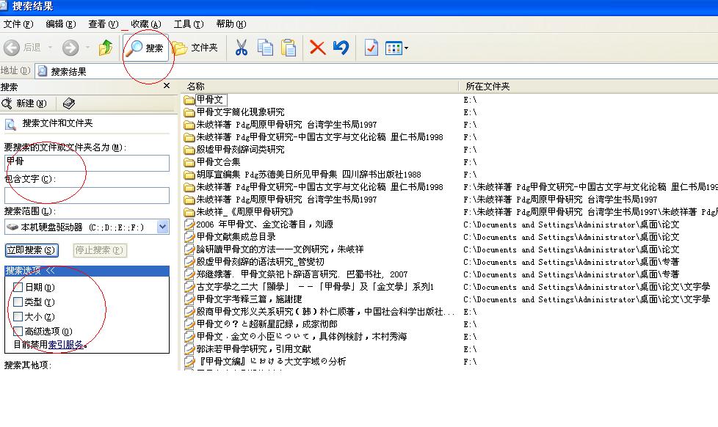Follow the 索引服务 link
Screen dimensions: 718x427
pyautogui.click(x=65, y=344)
